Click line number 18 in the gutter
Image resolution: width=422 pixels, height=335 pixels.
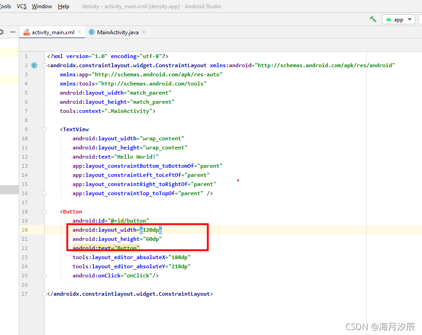(x=25, y=212)
